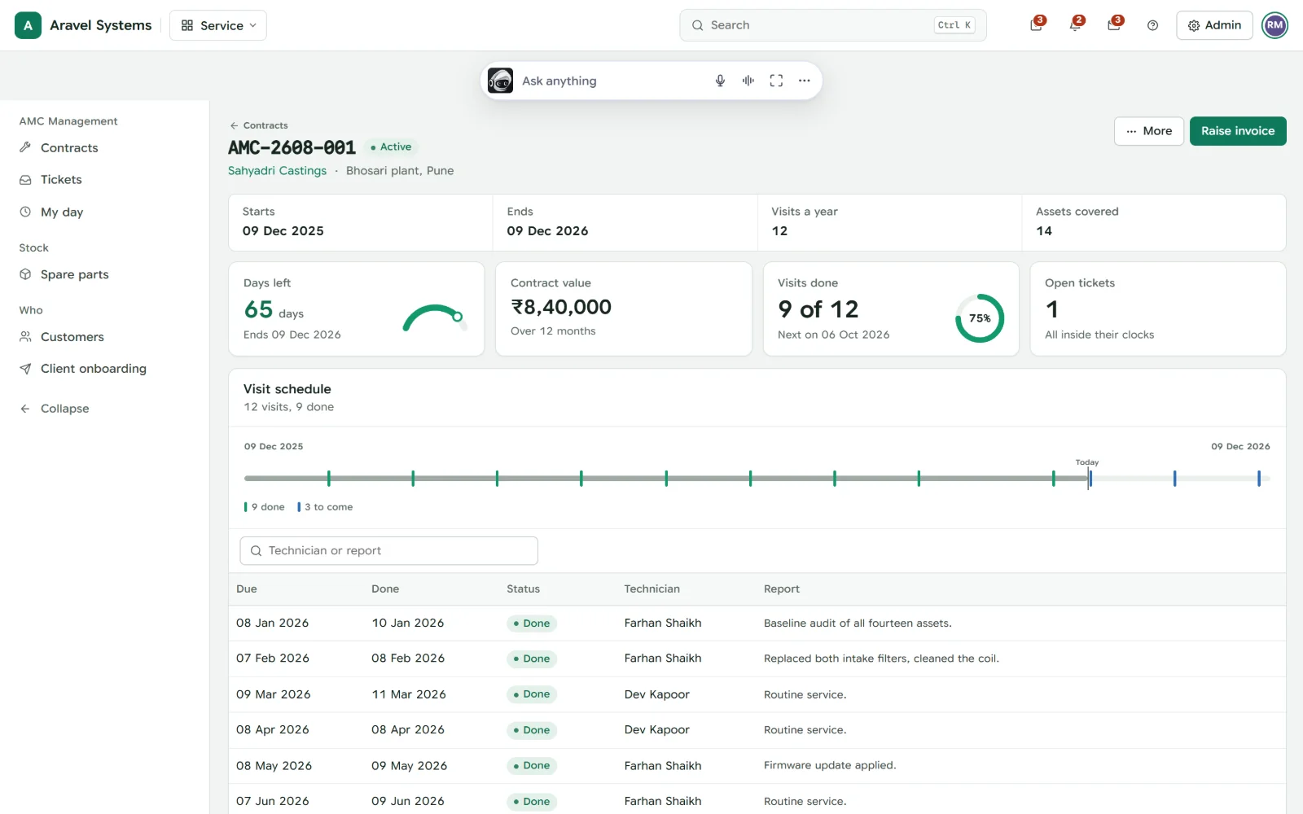The width and height of the screenshot is (1303, 814).
Task: Click the Aravel Systems logo icon
Action: point(28,25)
